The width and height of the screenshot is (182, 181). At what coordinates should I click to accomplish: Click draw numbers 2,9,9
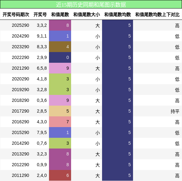pos(42,57)
